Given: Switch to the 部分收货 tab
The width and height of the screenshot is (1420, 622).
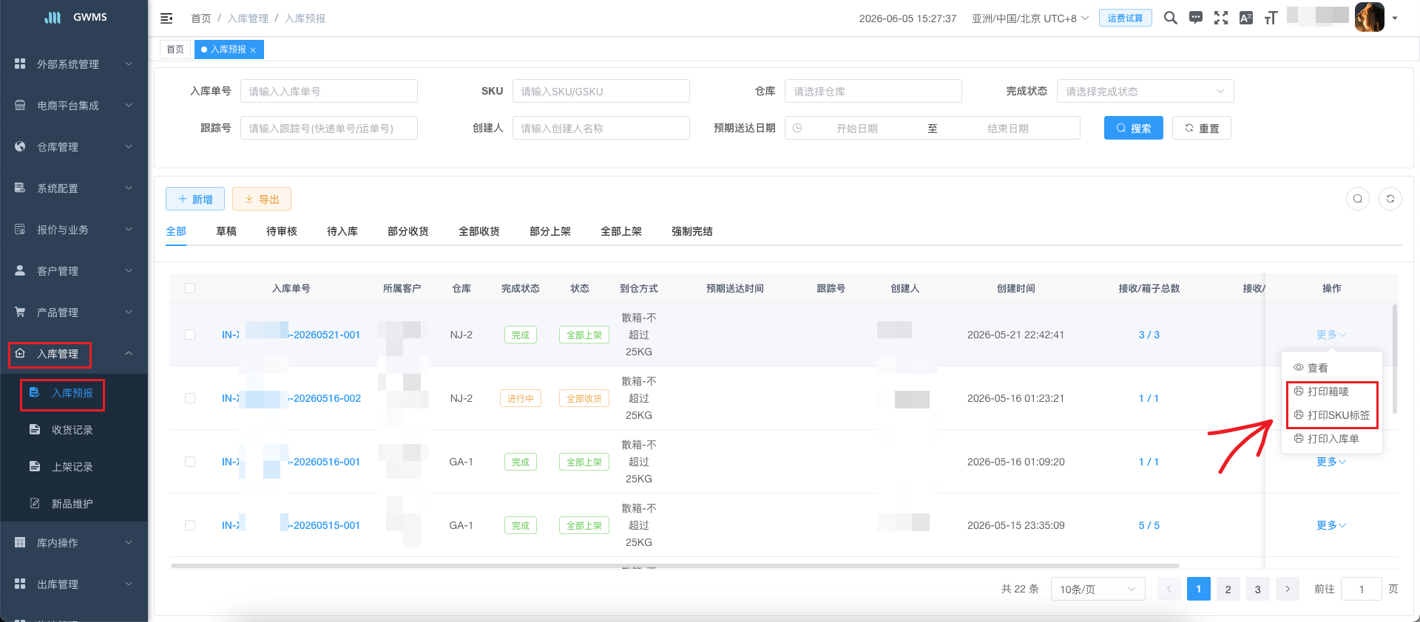Looking at the screenshot, I should [408, 231].
